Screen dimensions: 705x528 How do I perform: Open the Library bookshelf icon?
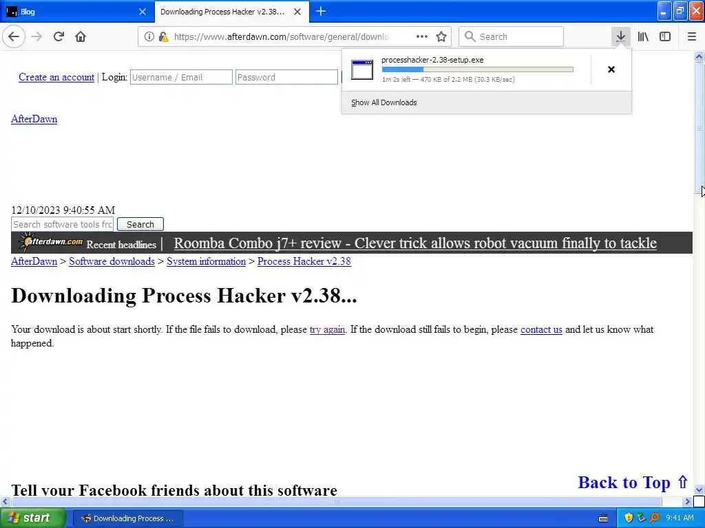[x=643, y=36]
